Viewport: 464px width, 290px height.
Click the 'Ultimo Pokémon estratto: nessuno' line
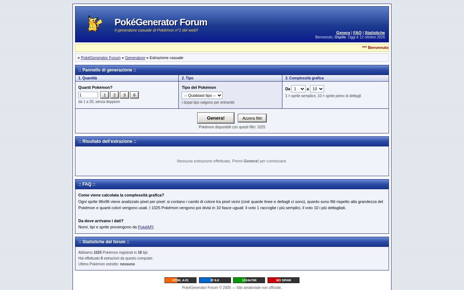point(107,264)
